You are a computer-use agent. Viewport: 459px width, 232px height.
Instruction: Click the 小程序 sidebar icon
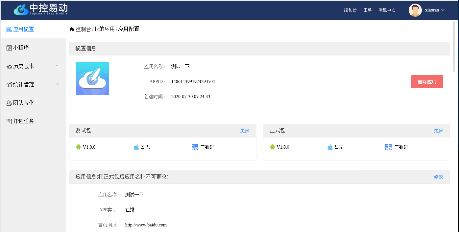(9, 48)
